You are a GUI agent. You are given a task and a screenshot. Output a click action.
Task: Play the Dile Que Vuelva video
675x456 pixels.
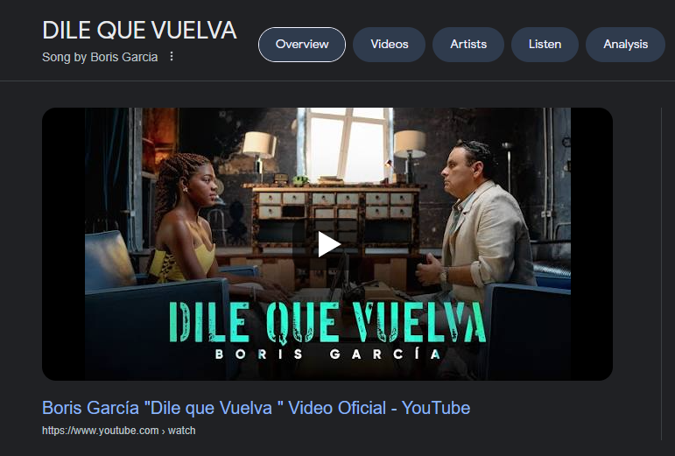click(x=328, y=244)
